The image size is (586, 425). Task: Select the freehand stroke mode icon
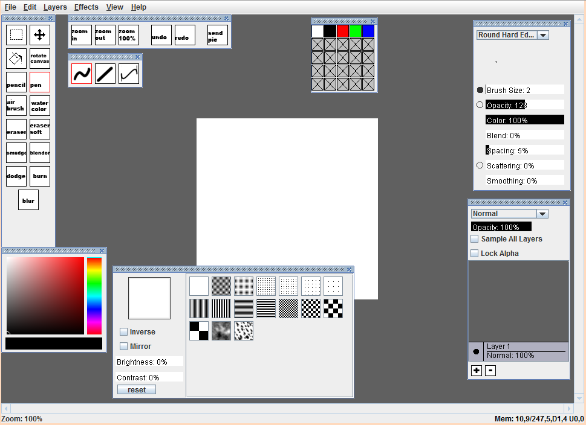coord(82,74)
